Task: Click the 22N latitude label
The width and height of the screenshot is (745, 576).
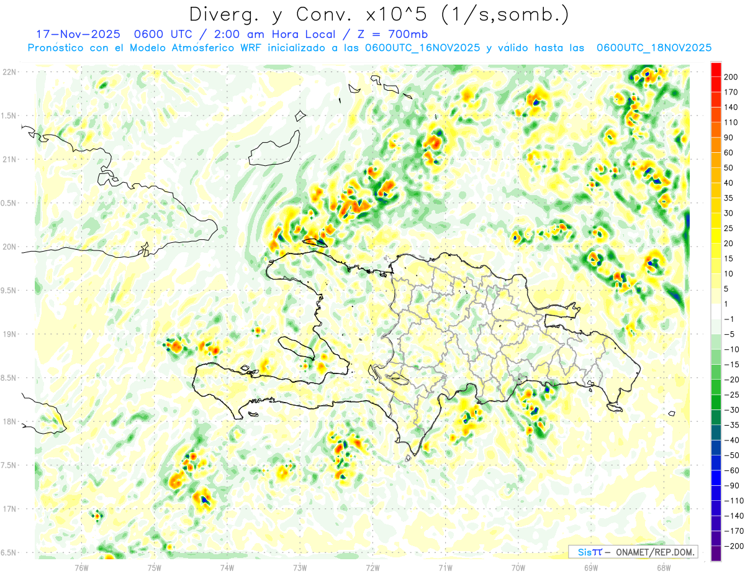Action: [9, 72]
